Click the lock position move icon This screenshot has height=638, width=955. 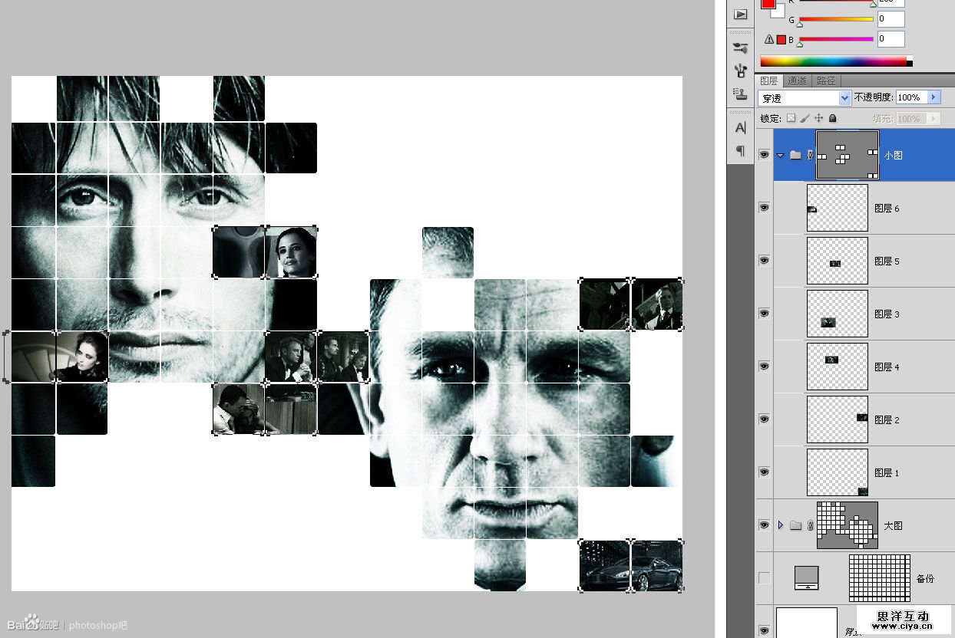(x=818, y=119)
